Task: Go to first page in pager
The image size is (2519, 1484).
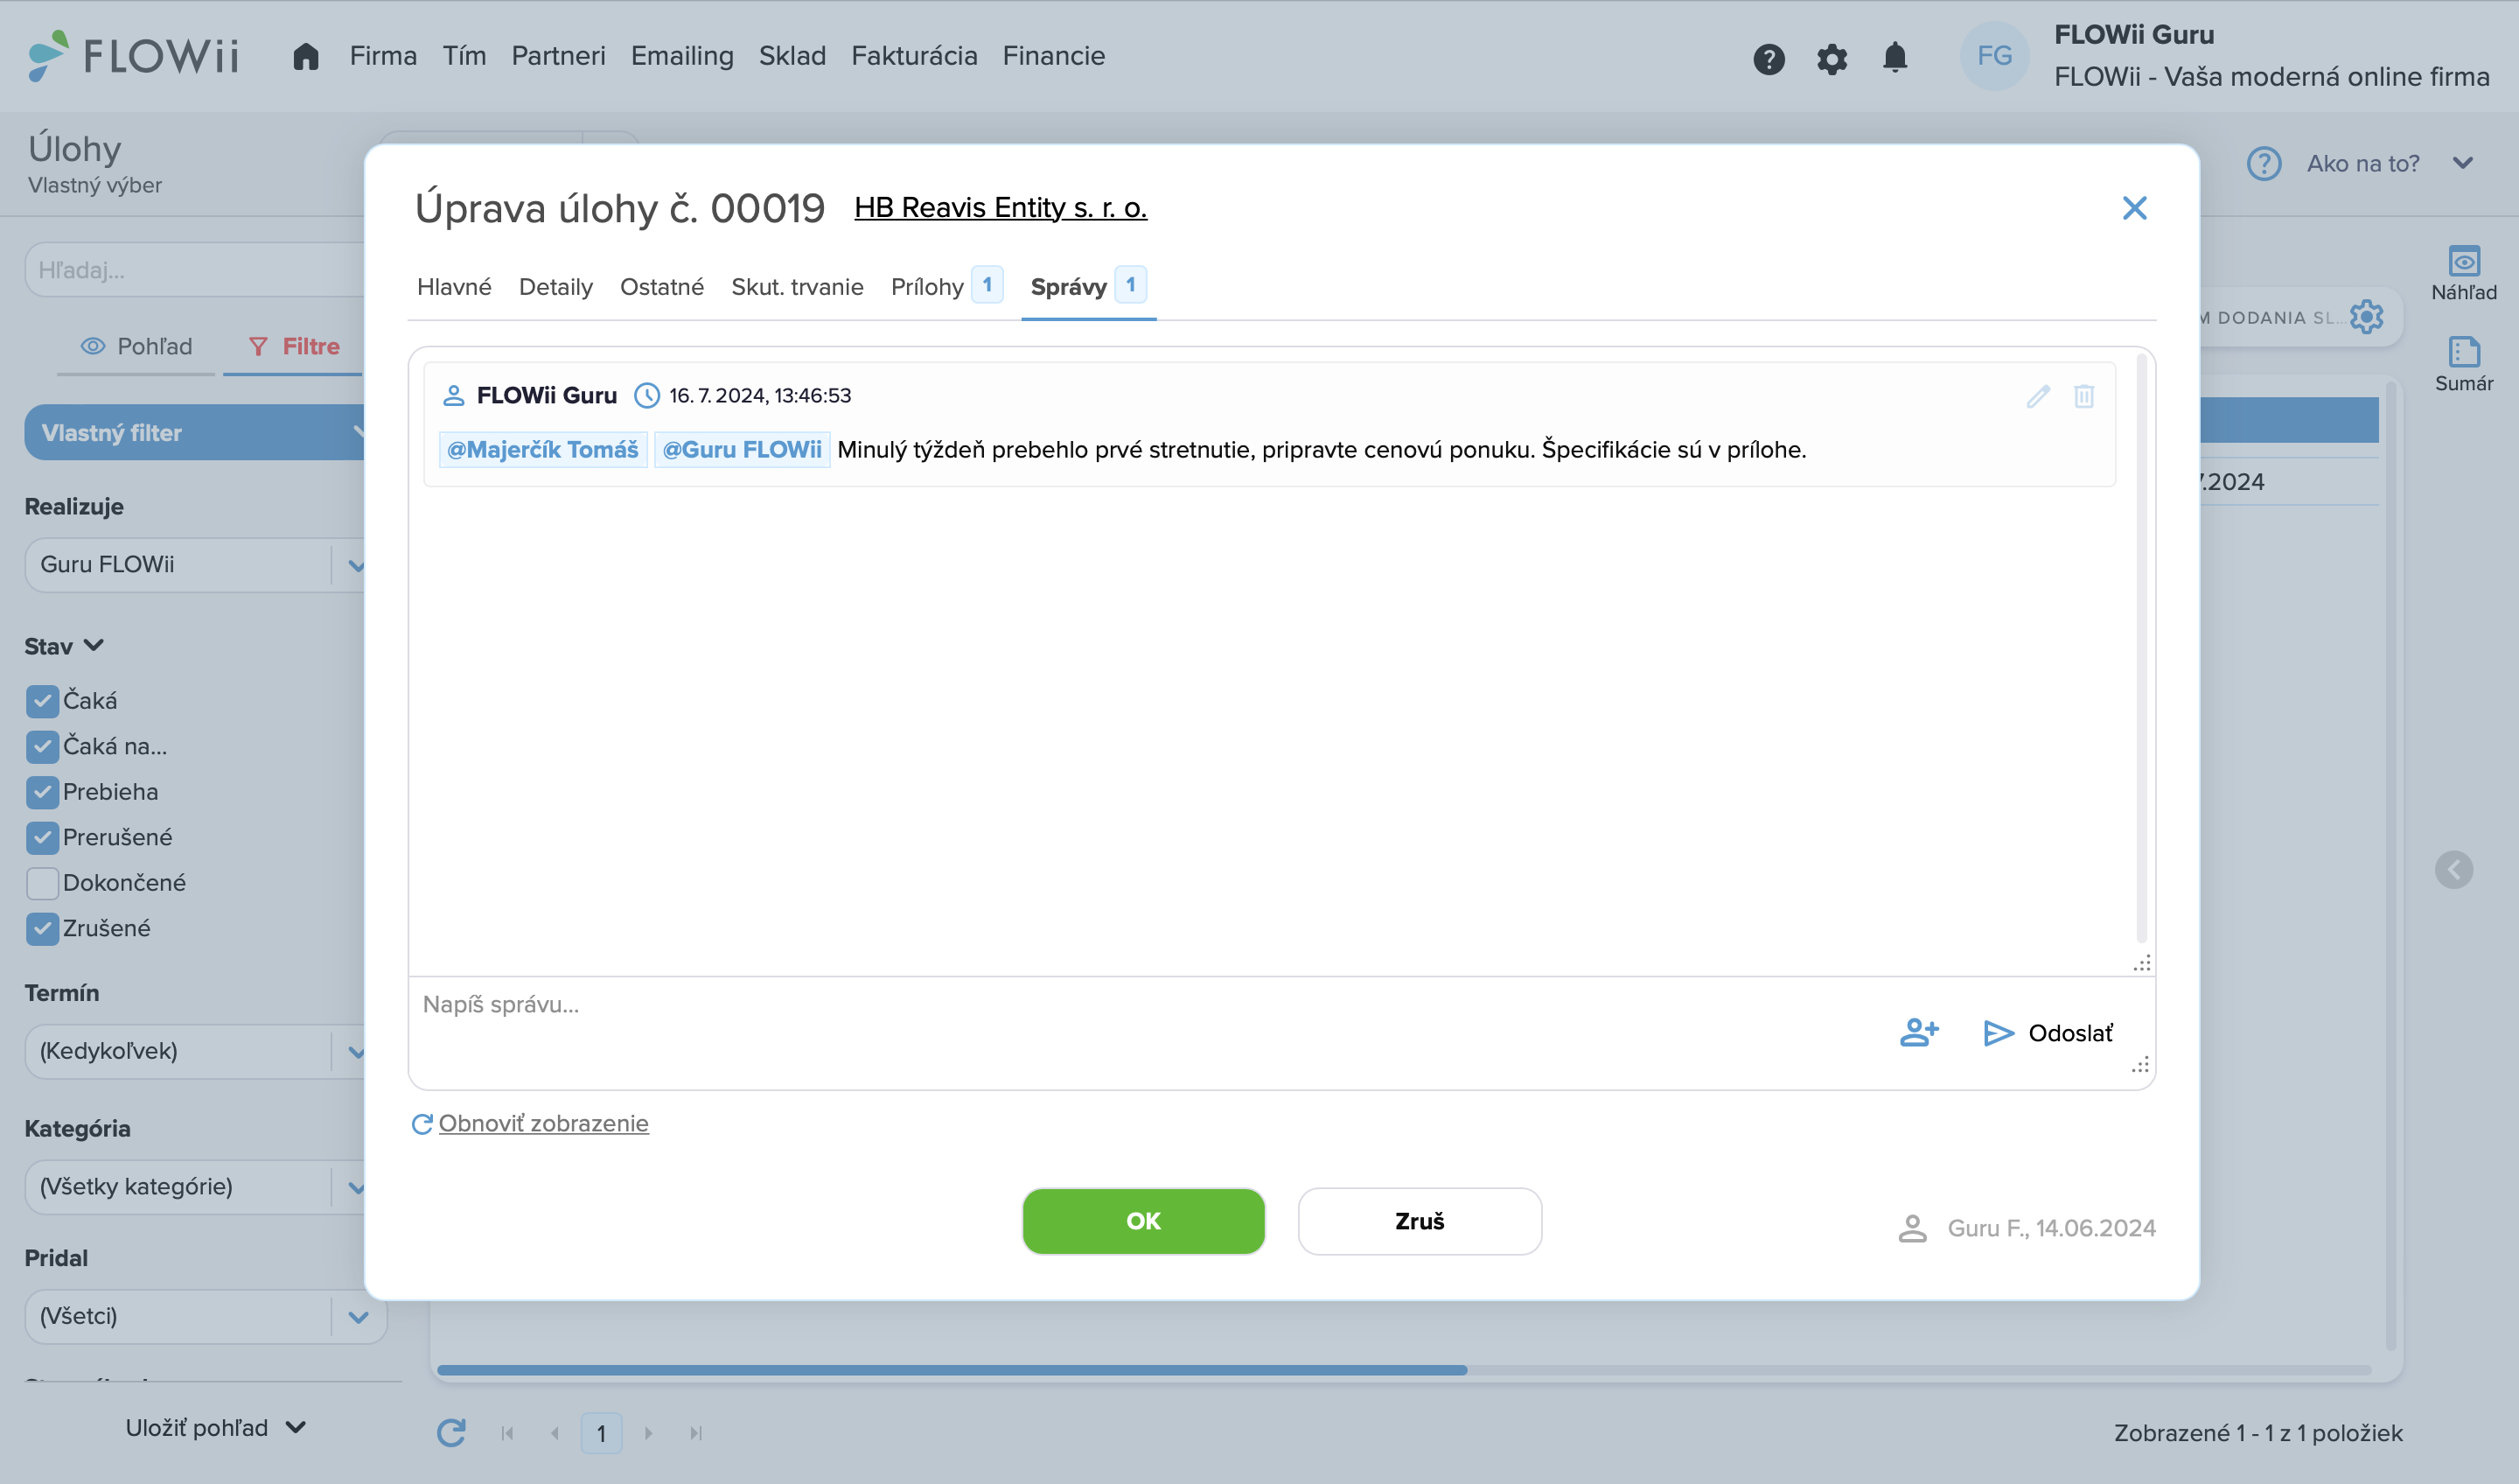Action: [x=506, y=1433]
